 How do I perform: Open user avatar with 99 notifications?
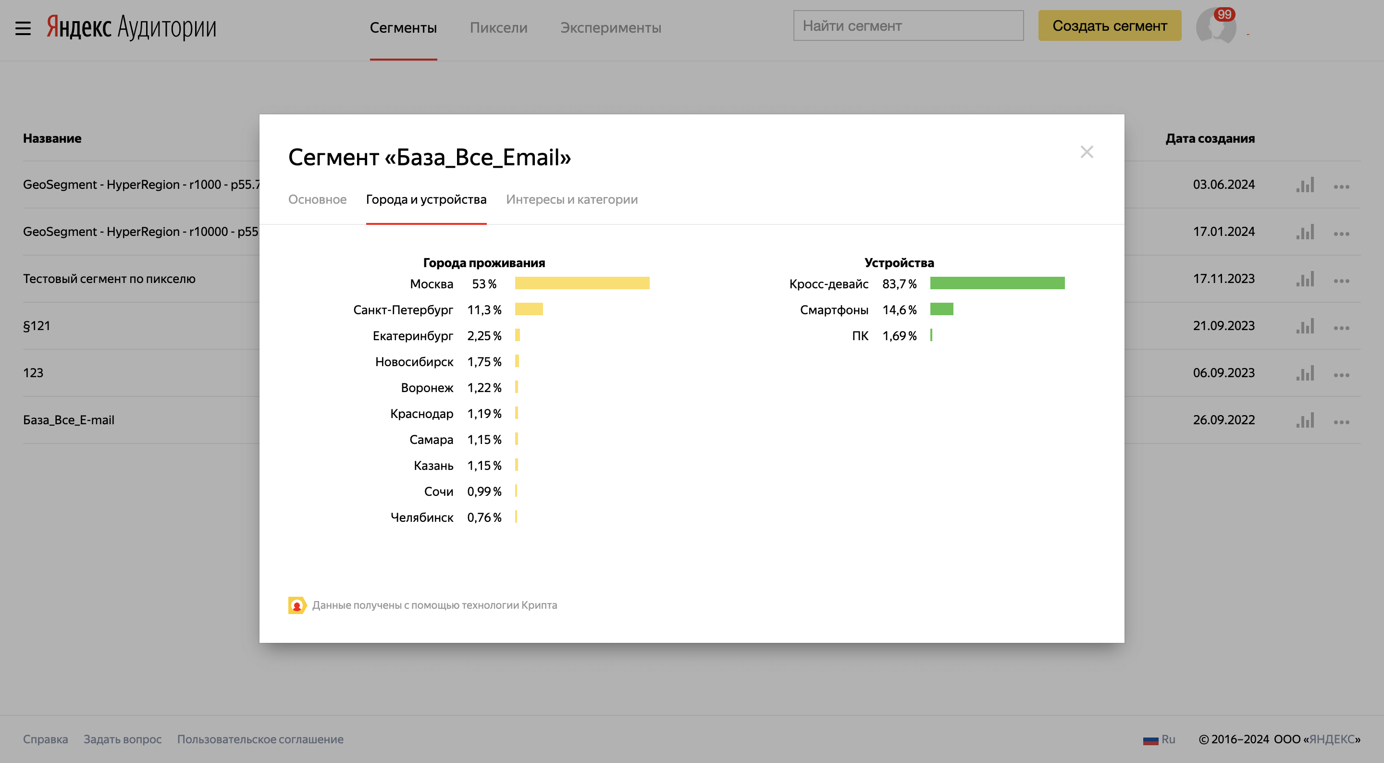click(x=1216, y=26)
